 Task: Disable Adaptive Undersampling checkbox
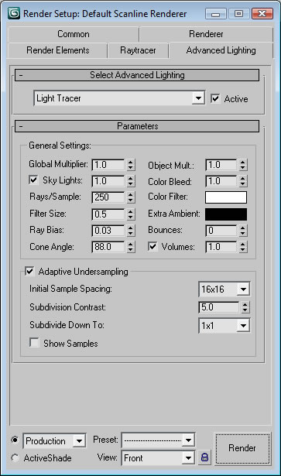29,271
